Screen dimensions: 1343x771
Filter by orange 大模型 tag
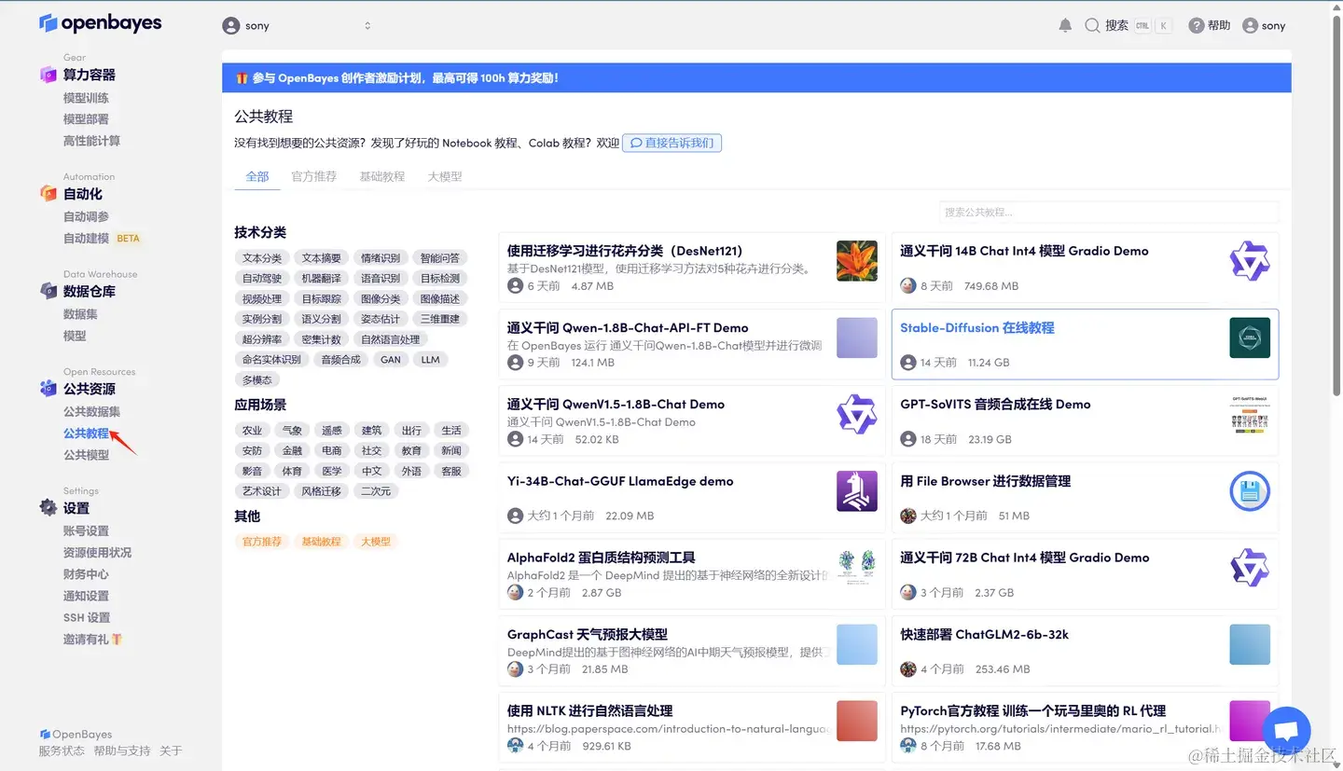point(375,542)
